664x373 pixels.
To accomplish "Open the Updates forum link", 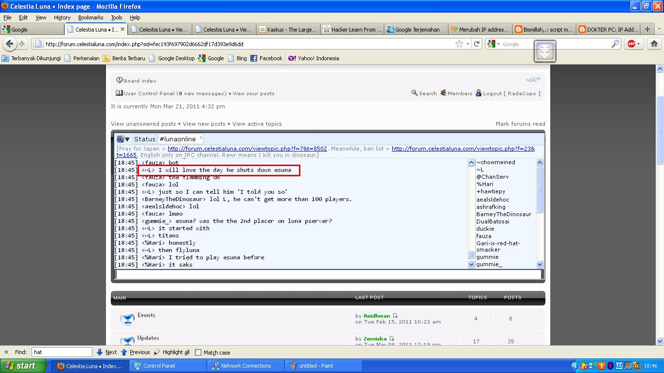I will tap(148, 338).
